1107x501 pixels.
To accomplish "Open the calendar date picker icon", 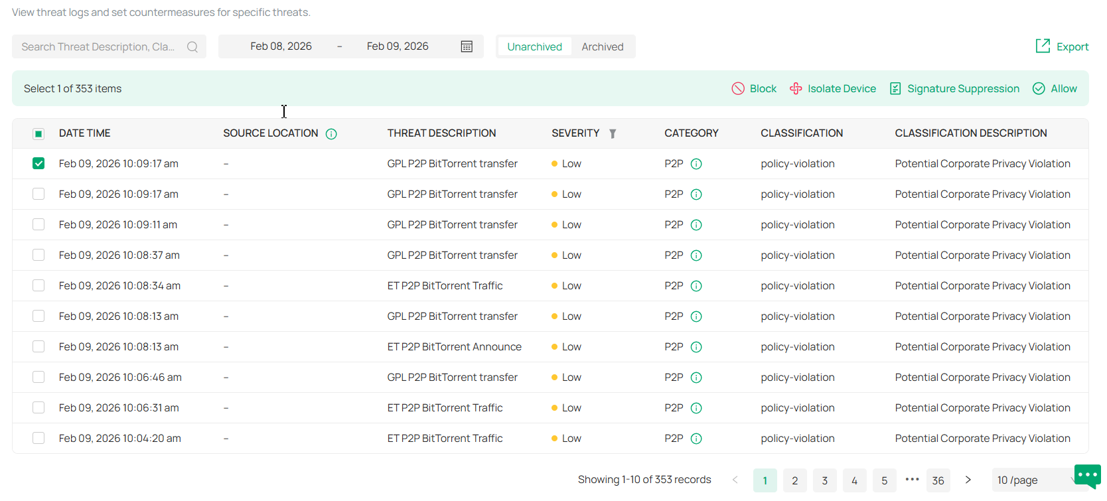I will (x=467, y=46).
